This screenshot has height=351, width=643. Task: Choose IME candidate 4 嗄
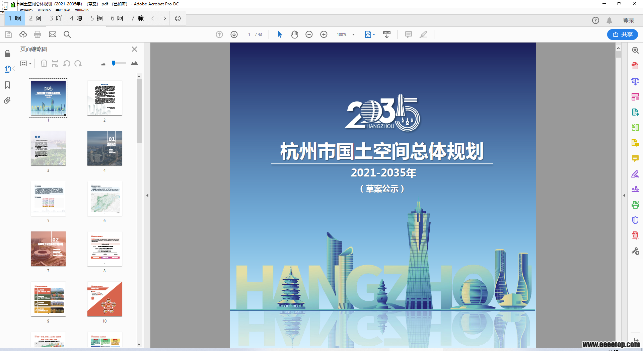[76, 18]
